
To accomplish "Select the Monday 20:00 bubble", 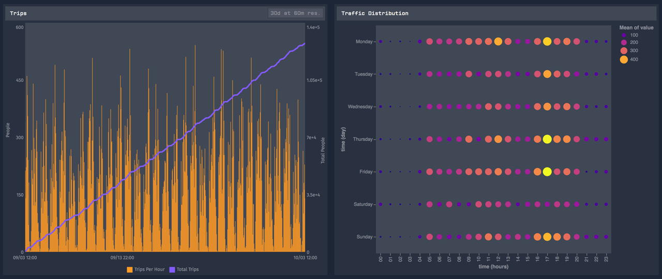I will point(577,41).
